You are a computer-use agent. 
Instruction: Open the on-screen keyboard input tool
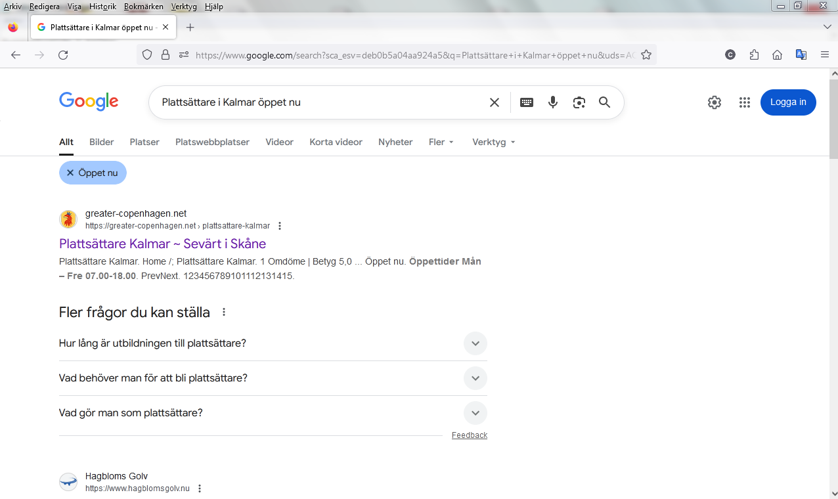click(x=527, y=102)
